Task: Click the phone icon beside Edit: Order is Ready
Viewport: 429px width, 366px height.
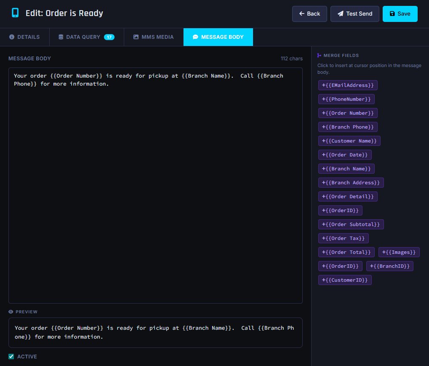Action: [15, 13]
